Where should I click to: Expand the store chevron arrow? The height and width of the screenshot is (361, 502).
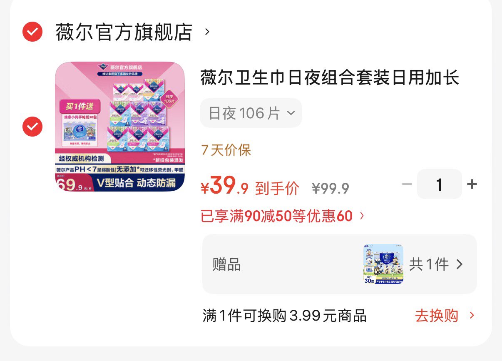tap(207, 32)
